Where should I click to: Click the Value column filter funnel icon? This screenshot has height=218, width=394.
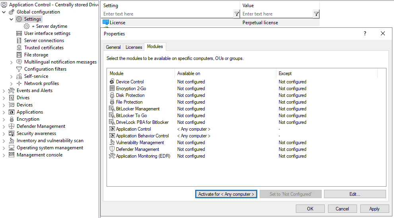[x=316, y=14]
